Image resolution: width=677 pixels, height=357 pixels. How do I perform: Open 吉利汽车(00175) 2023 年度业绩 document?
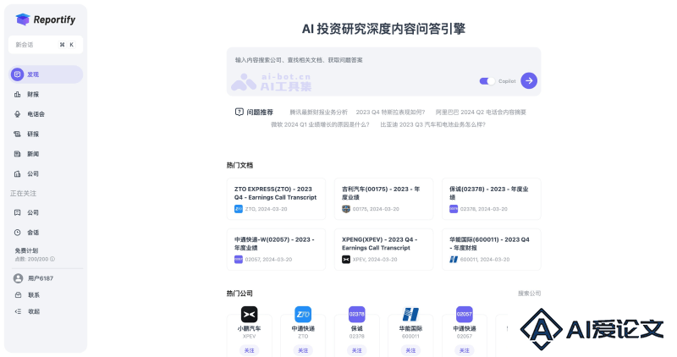pos(383,199)
